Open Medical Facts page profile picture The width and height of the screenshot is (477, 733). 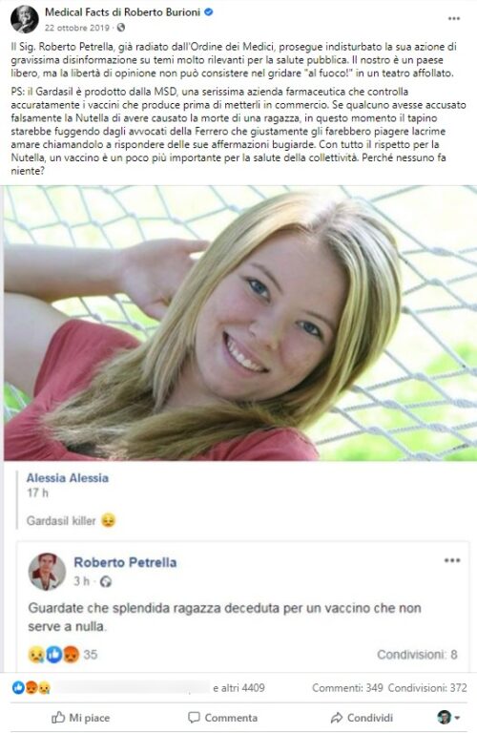24,19
